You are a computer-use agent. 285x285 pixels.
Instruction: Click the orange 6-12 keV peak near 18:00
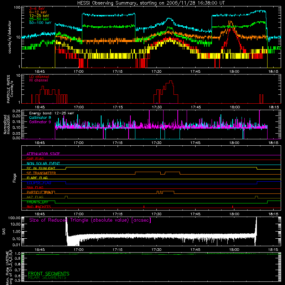(x=230, y=22)
